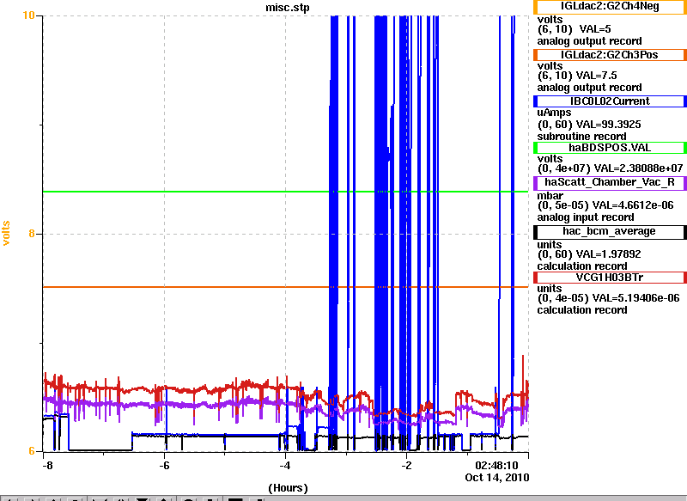Click the 02:48:10 timestamp label
The height and width of the screenshot is (501, 687).
tap(496, 465)
